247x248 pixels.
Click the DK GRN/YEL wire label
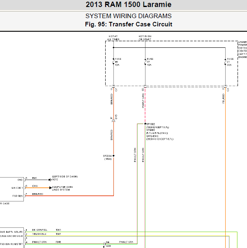(x=39, y=230)
